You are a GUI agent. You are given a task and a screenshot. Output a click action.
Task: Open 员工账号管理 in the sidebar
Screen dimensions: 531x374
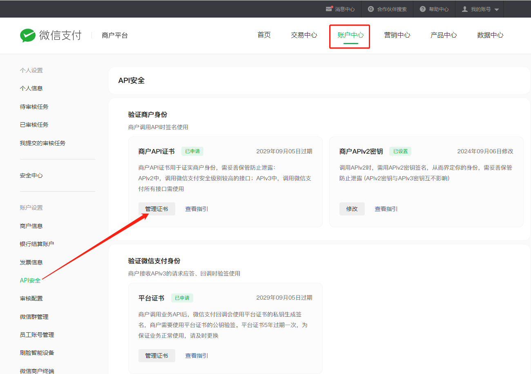click(37, 335)
